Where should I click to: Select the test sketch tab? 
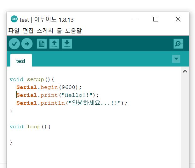(x=21, y=60)
